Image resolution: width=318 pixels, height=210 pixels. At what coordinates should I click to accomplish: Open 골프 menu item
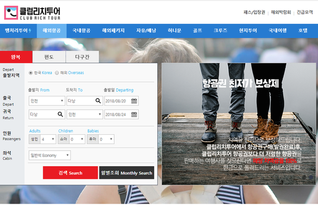pos(197,31)
